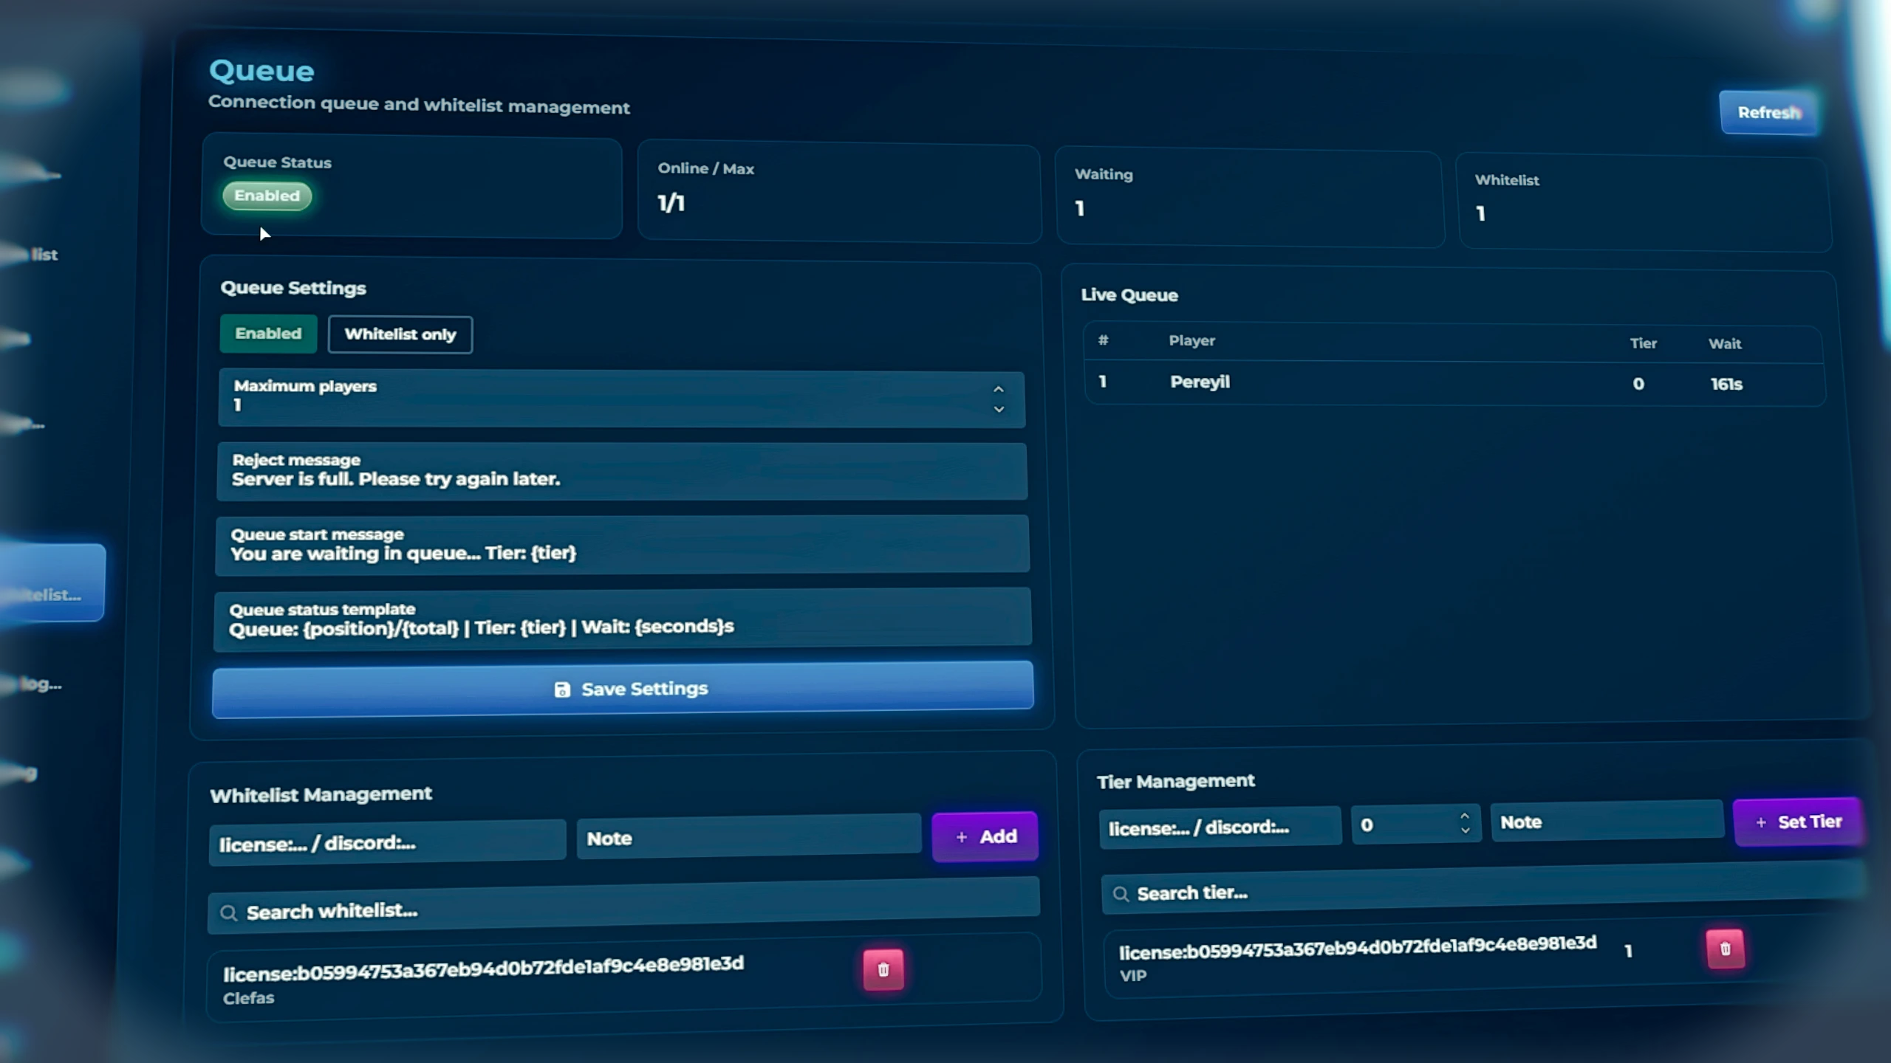Click the magnifier icon in Search whitelist
The width and height of the screenshot is (1891, 1063).
click(228, 913)
